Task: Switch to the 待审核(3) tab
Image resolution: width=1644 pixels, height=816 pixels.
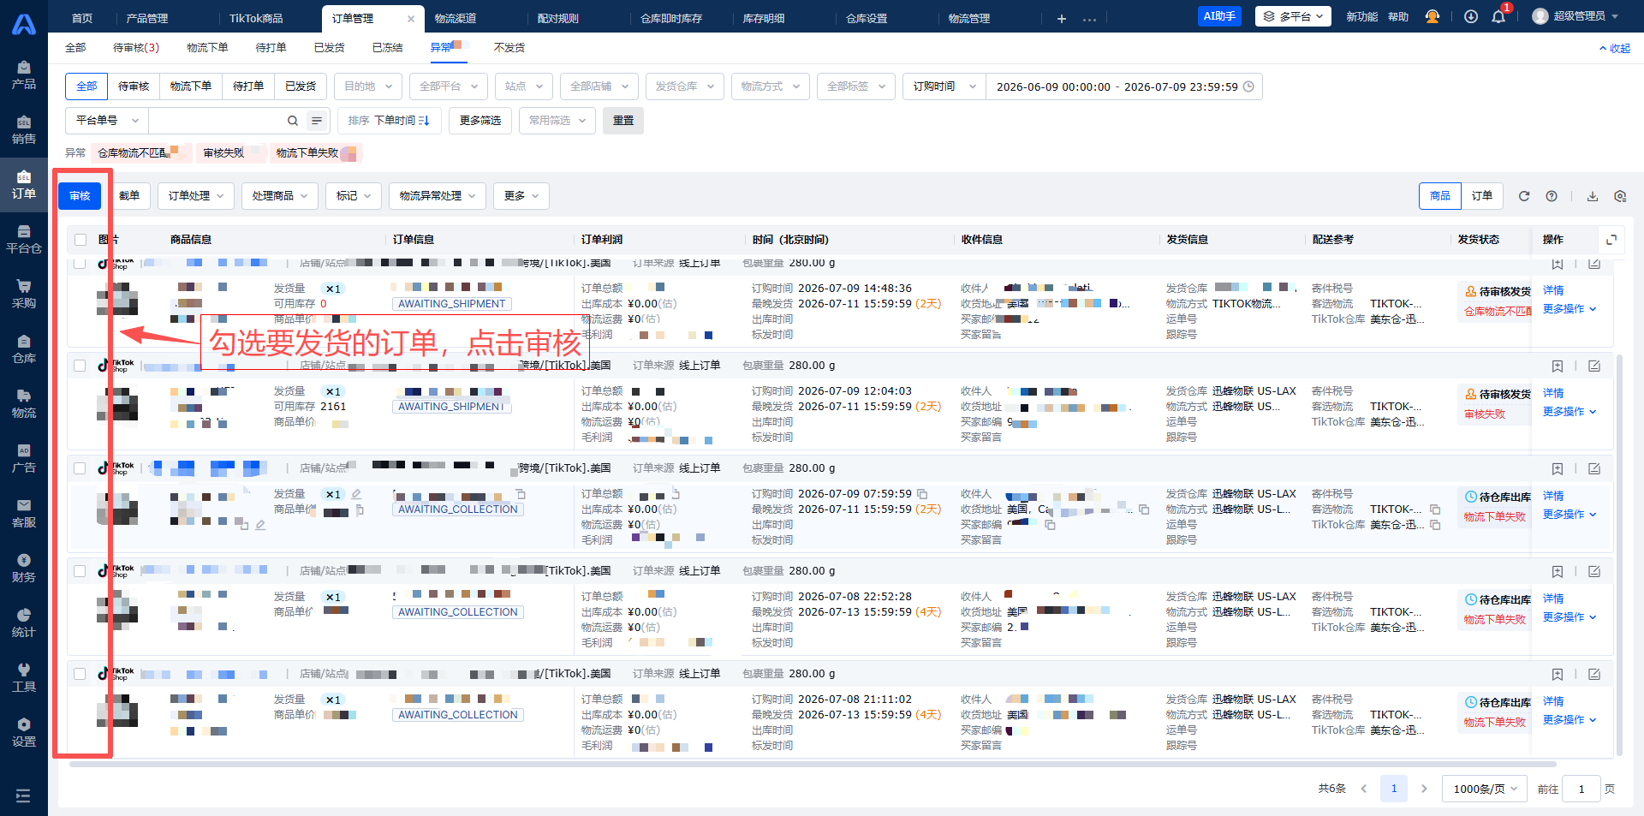Action: [136, 48]
